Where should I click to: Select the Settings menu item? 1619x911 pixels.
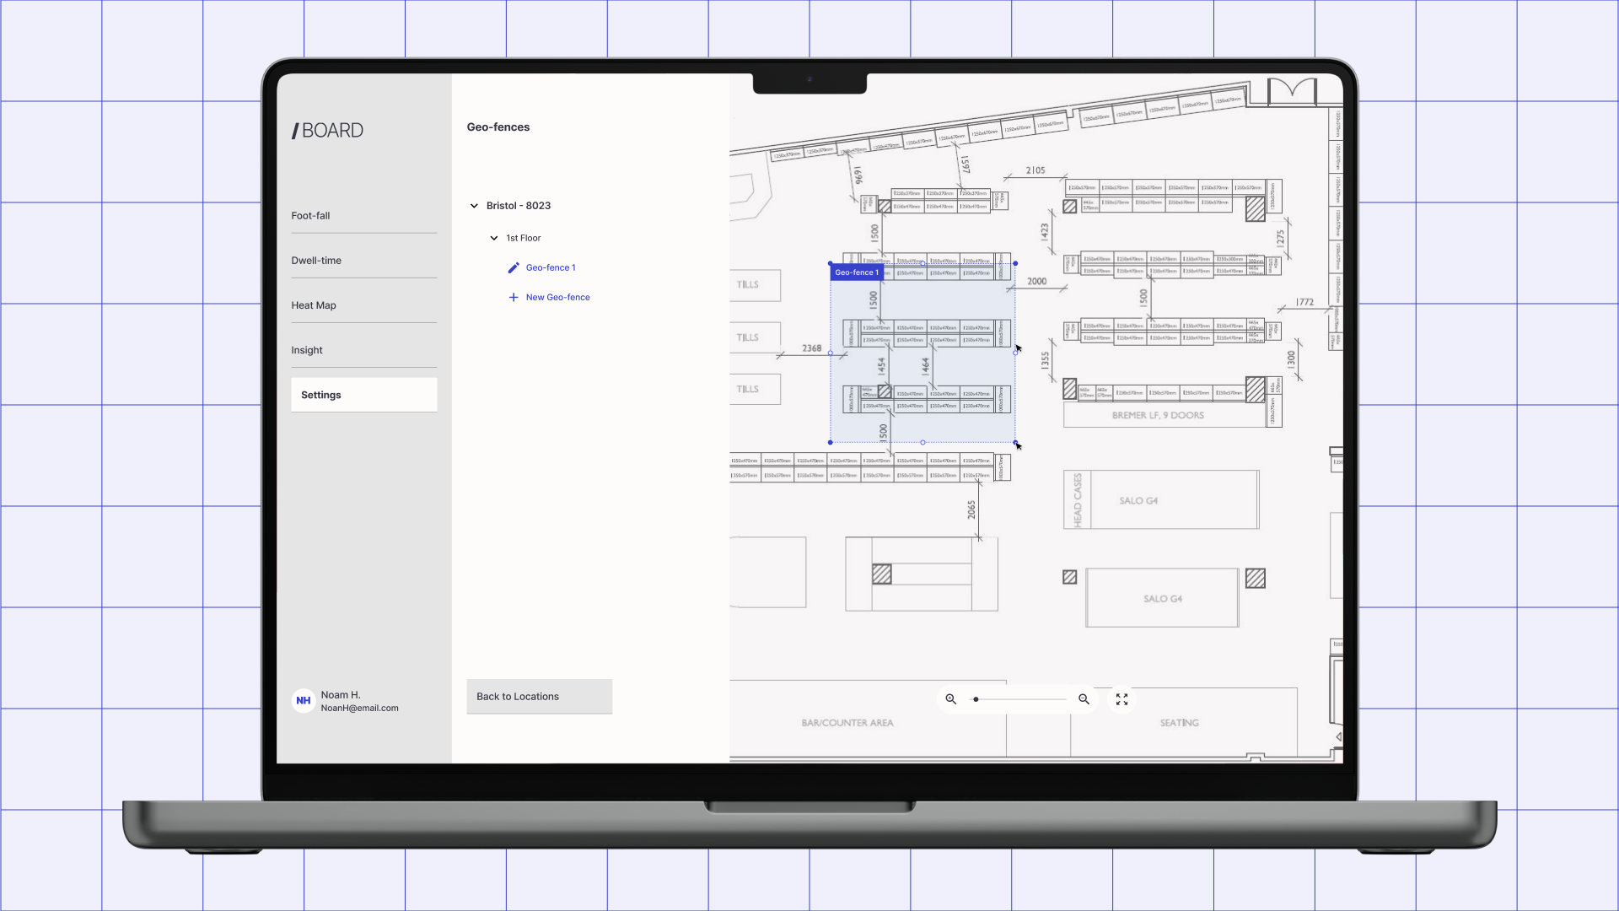pyautogui.click(x=364, y=395)
